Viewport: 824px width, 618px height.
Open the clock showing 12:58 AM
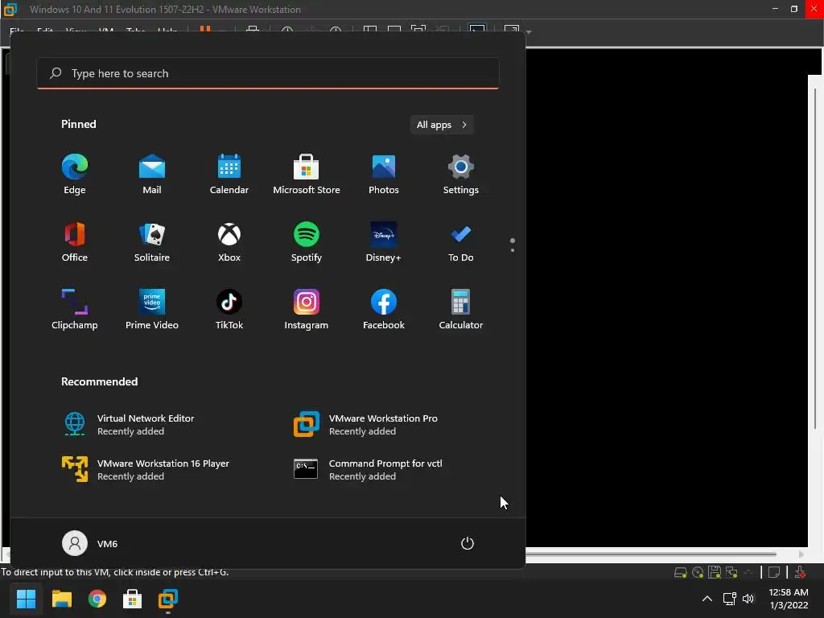(789, 599)
